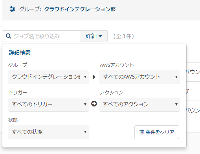The height and width of the screenshot is (154, 200).
Task: Open the 詳細 dropdown button
Action: click(94, 36)
